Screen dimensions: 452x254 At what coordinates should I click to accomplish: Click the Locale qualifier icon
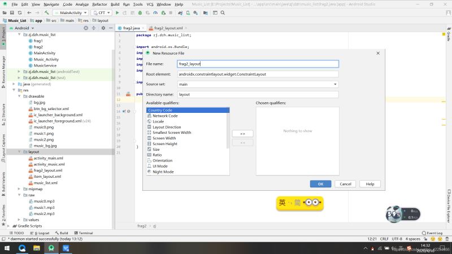[149, 121]
